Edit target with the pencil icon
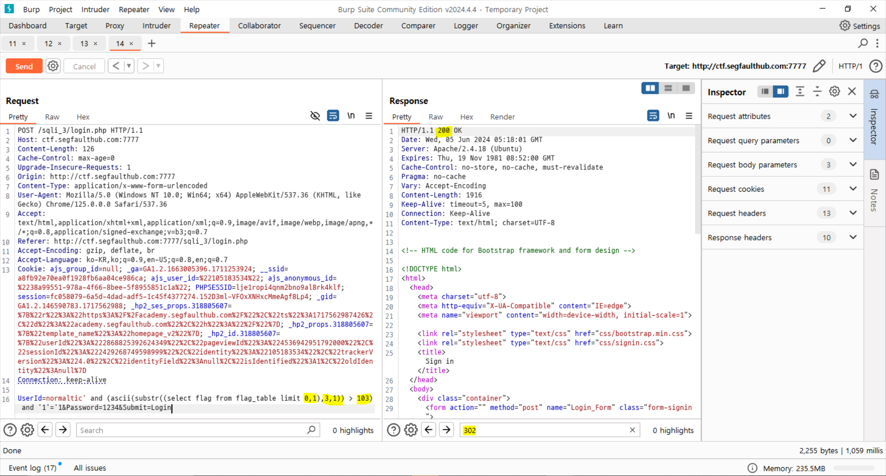This screenshot has width=886, height=476. coord(819,66)
